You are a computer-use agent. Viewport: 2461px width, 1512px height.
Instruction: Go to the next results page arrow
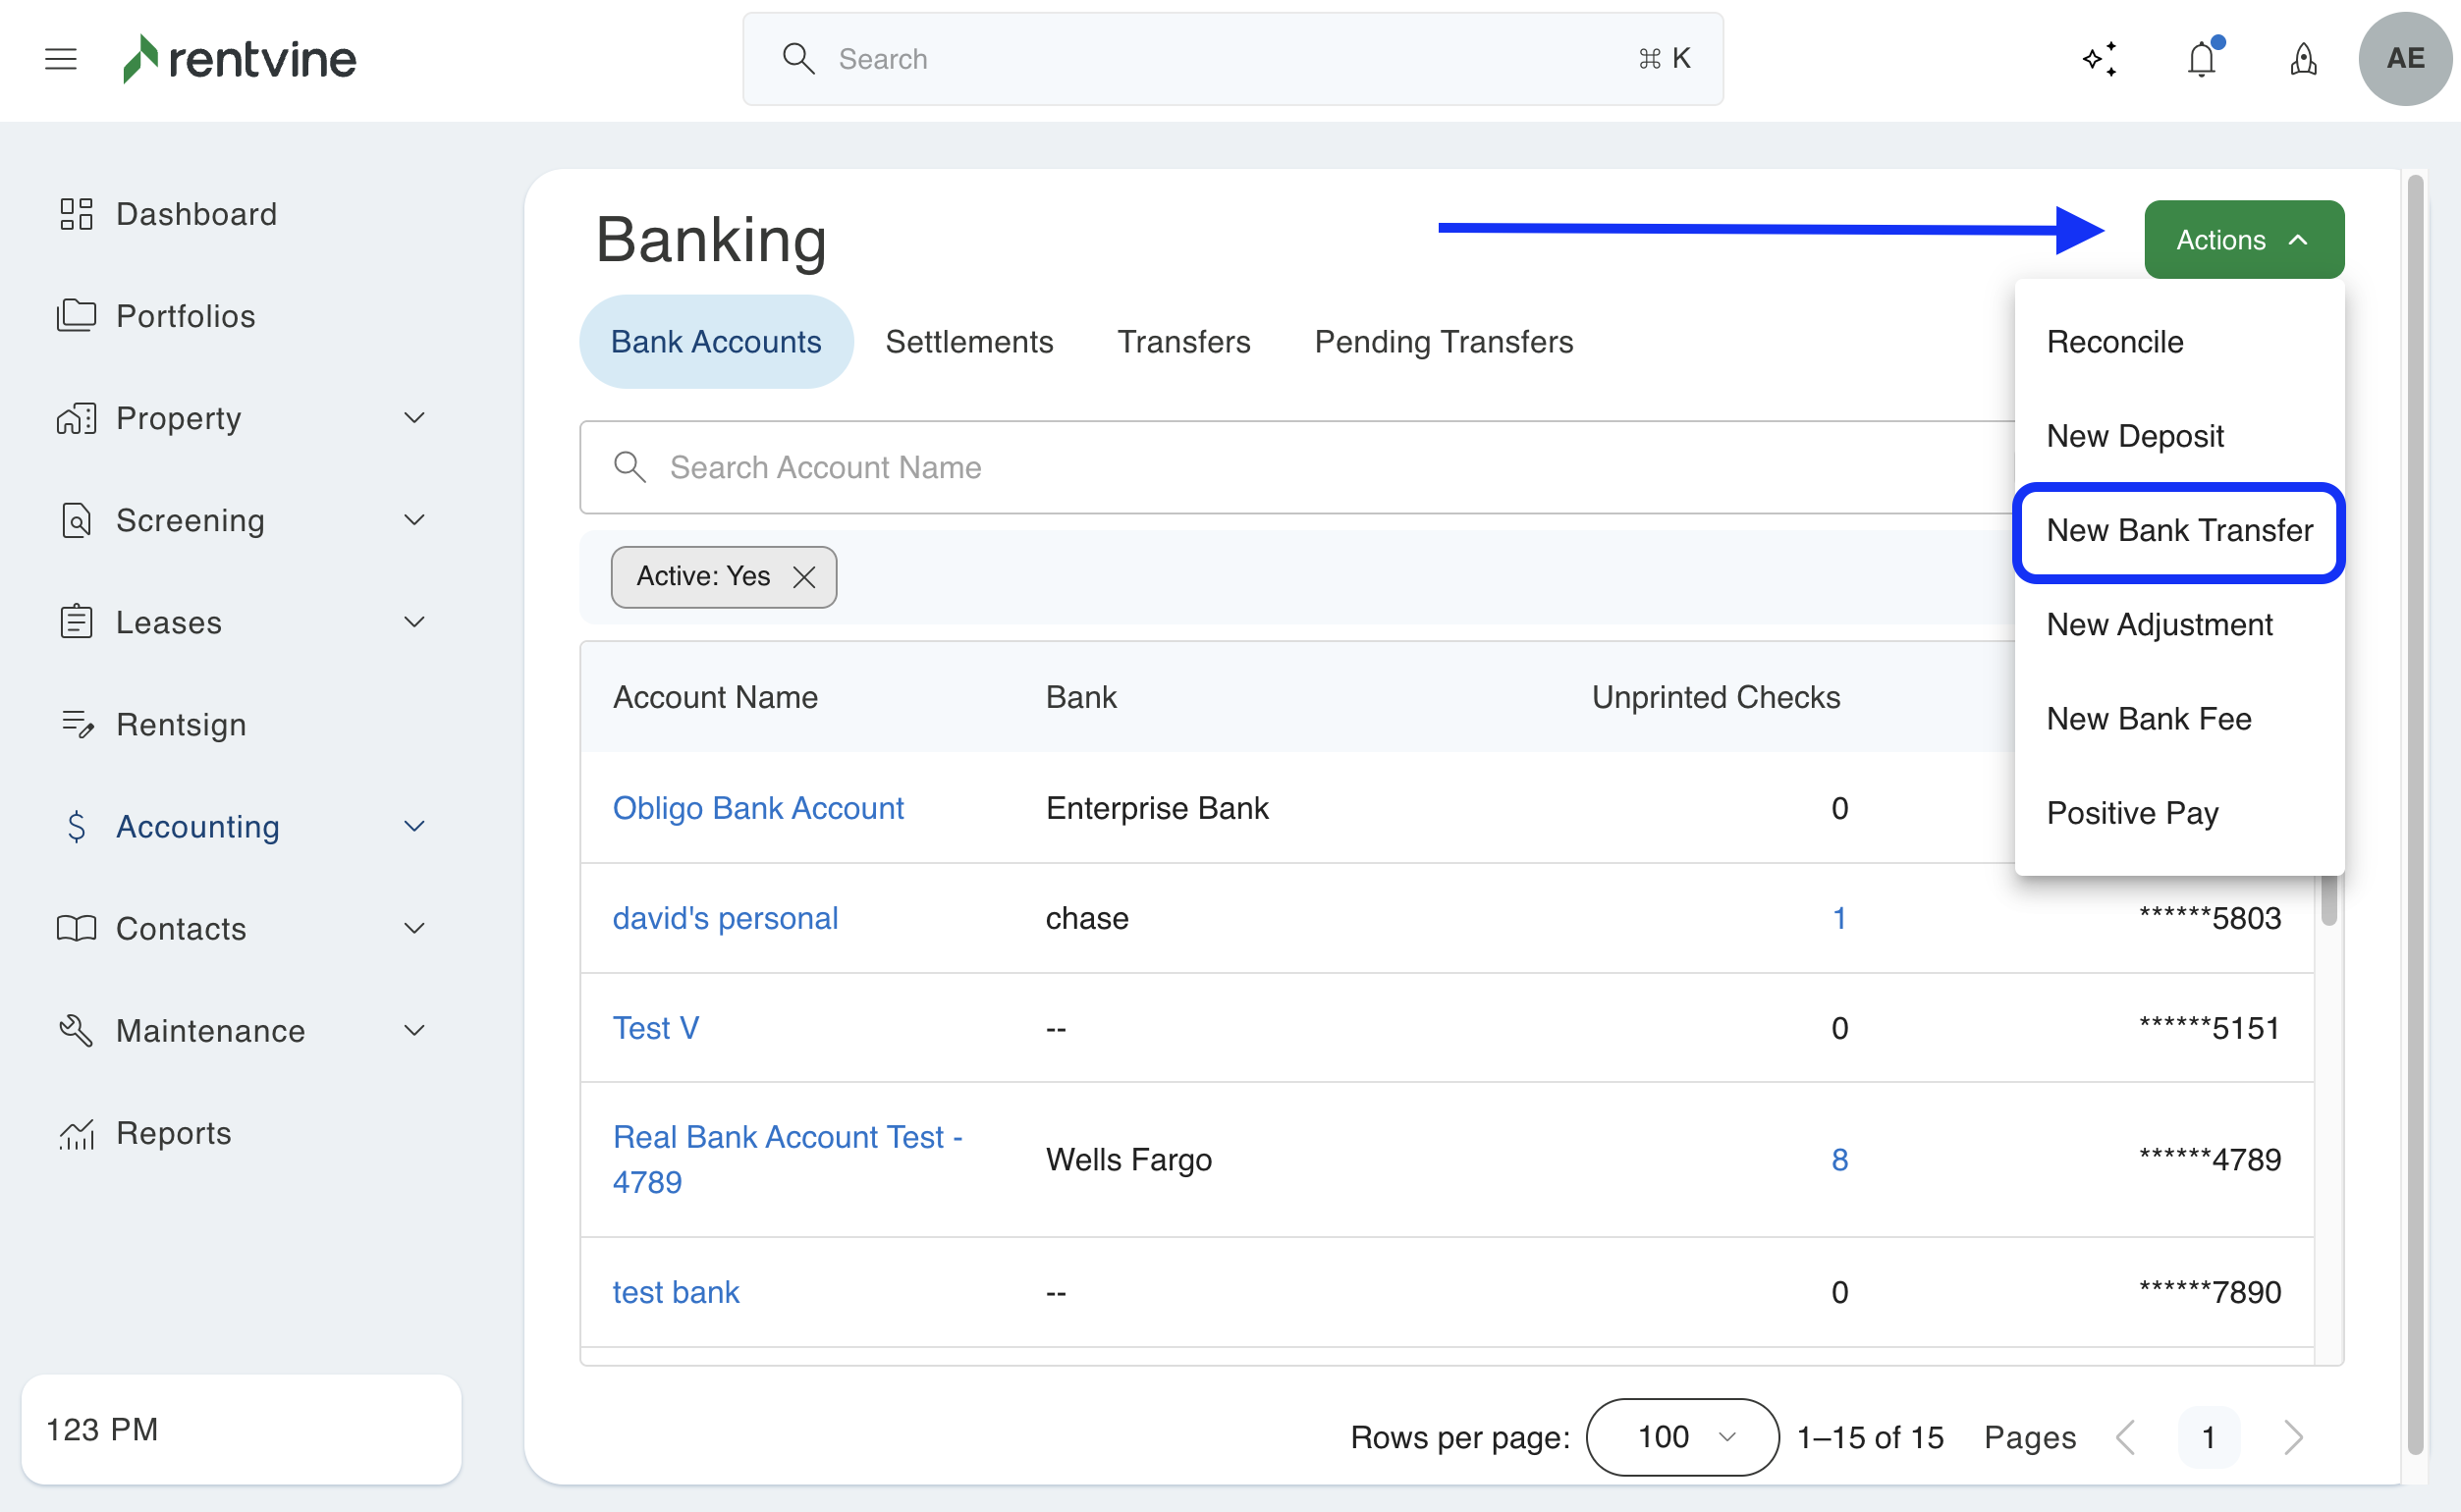click(x=2293, y=1437)
